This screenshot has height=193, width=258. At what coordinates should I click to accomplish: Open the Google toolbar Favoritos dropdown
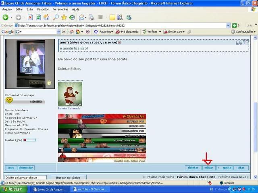104,32
